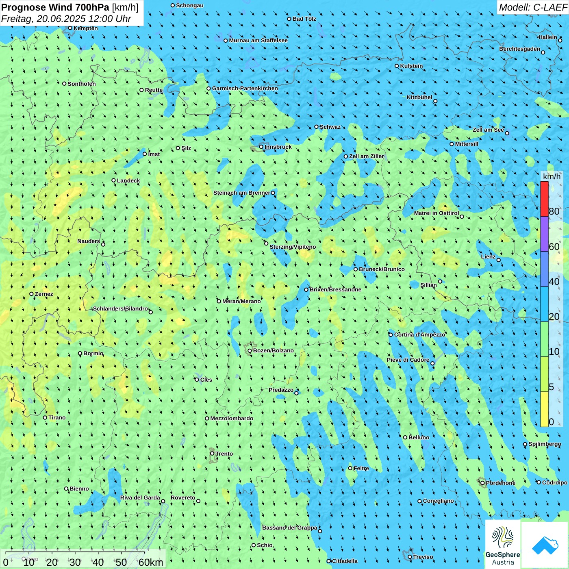The height and width of the screenshot is (569, 569).
Task: Click the Bad Tölz label
Action: [x=304, y=19]
